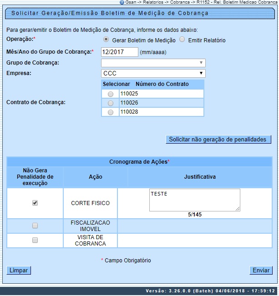Expand the Empresa dropdown showing CCC
Image resolution: width=279 pixels, height=296 pixels.
pos(153,73)
